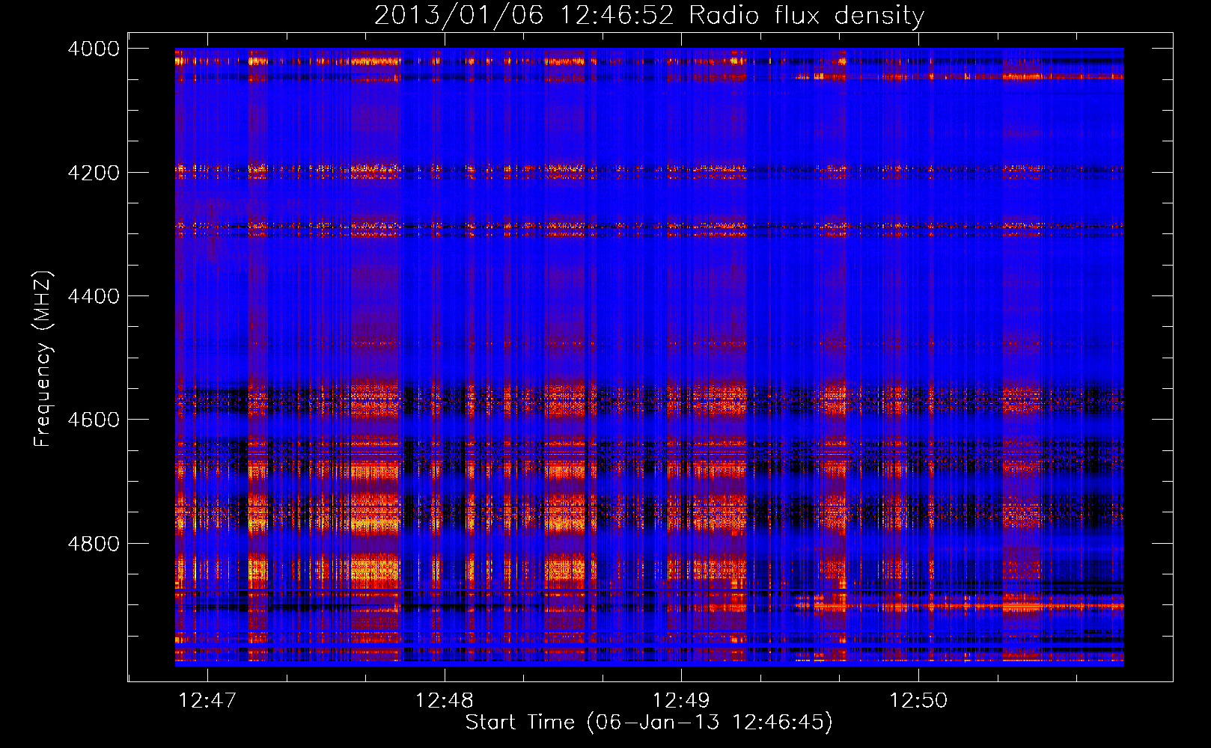The width and height of the screenshot is (1211, 748).
Task: Click the 4800 frequency tick label
Action: [94, 544]
